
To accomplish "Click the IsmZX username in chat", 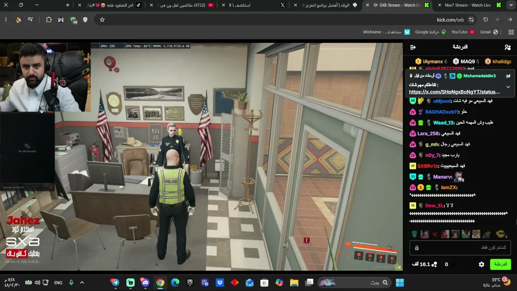I will tap(449, 188).
